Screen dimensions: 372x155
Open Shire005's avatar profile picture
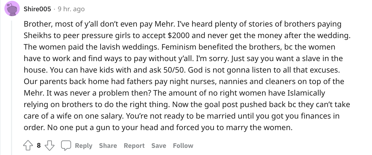tap(12, 9)
